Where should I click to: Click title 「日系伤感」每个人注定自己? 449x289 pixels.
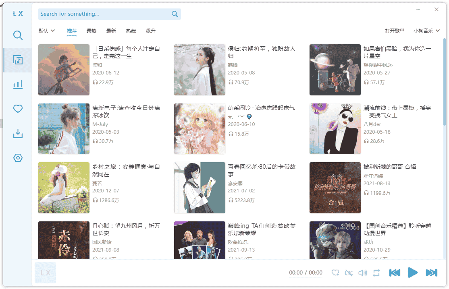[126, 53]
